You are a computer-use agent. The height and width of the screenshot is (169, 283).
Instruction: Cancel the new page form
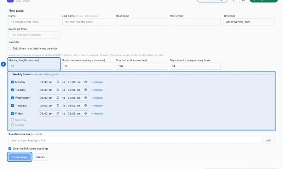coord(40,157)
